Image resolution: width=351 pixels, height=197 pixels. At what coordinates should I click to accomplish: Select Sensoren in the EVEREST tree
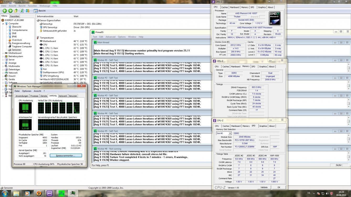tap(16, 50)
